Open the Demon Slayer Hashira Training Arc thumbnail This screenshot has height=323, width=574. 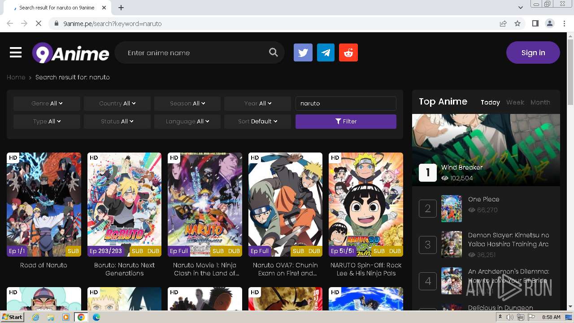tap(452, 244)
